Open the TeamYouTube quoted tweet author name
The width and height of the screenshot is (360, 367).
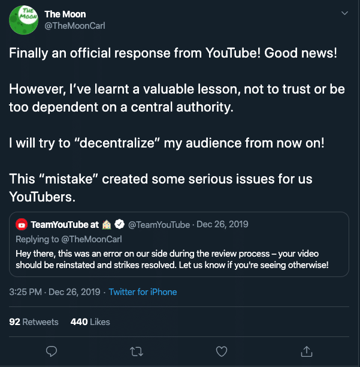[x=65, y=225]
